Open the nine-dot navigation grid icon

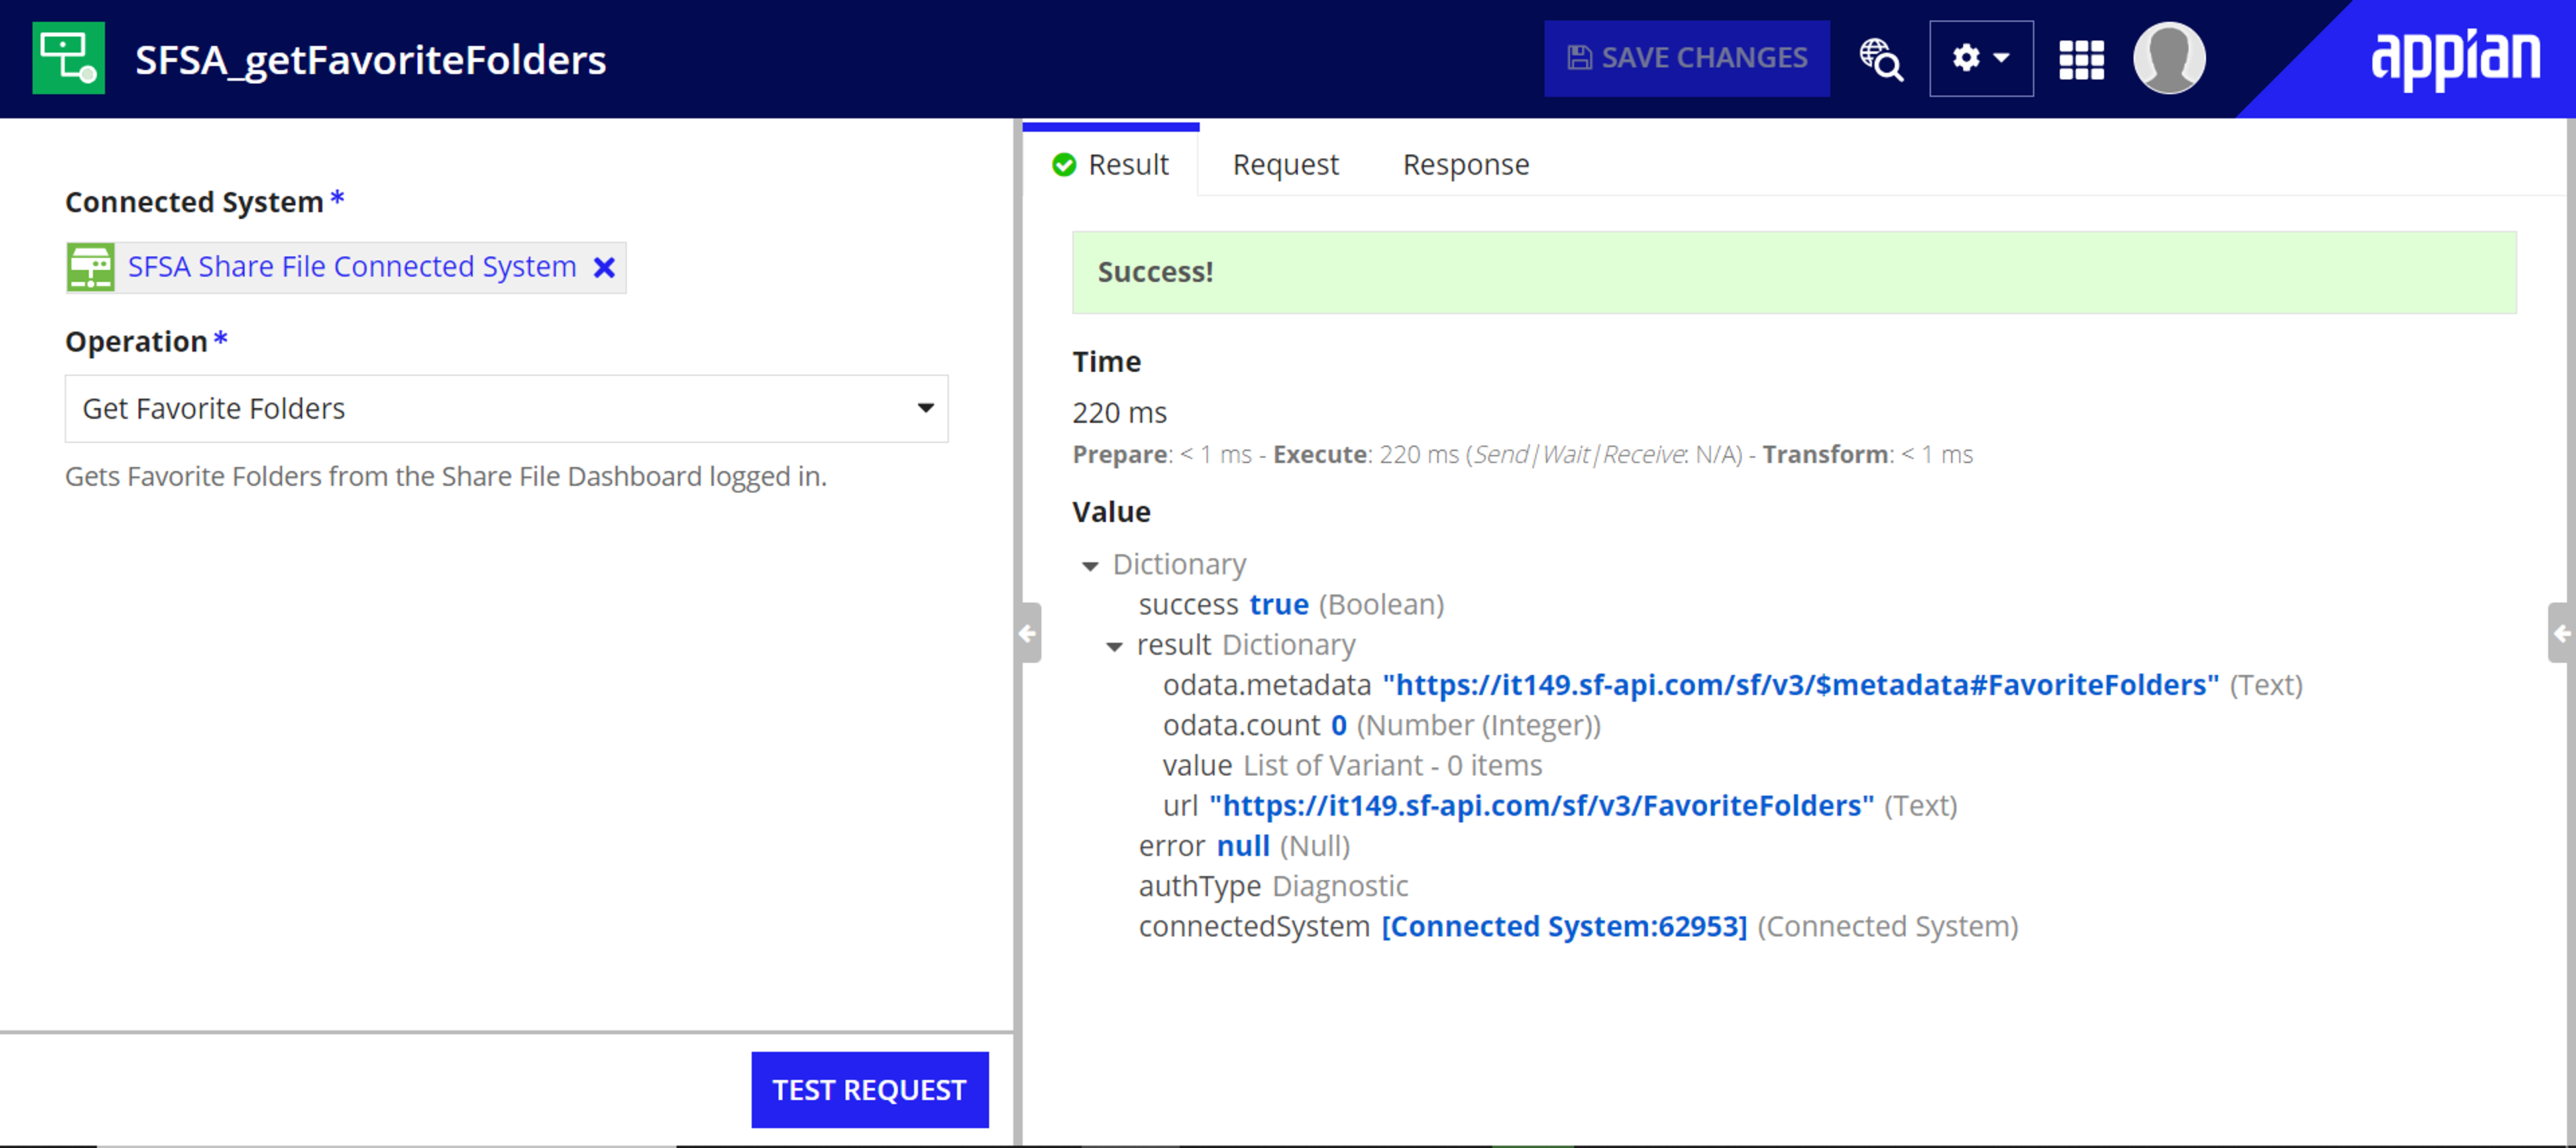click(x=2082, y=59)
